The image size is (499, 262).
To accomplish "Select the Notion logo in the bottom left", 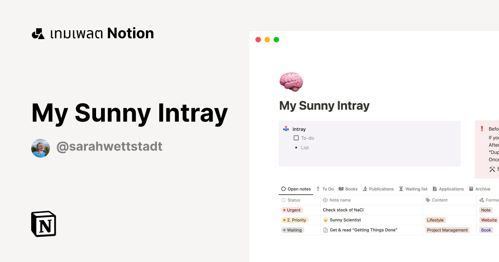I will coord(43,224).
